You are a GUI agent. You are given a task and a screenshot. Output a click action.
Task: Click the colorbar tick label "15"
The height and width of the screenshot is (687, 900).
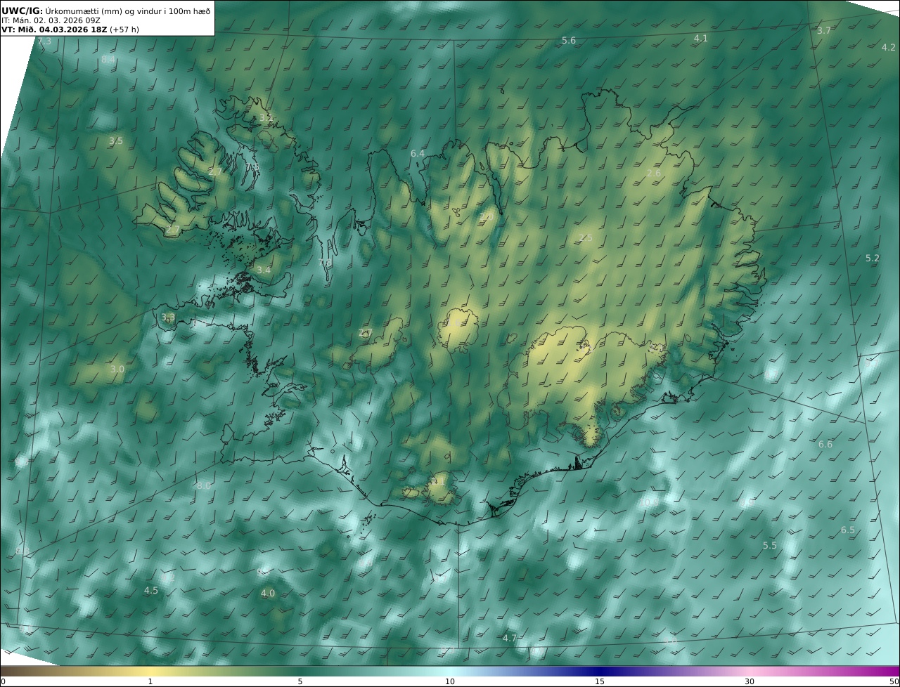coord(600,681)
